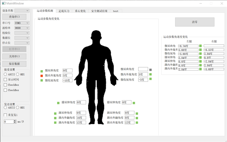Click the gray right 髋屈曲角度 status indicator
Image resolution: width=227 pixels, height=142 pixels.
tap(150, 70)
